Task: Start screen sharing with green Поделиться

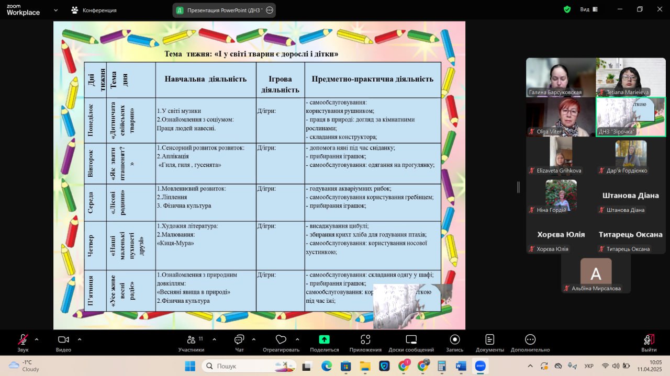Action: [x=324, y=342]
